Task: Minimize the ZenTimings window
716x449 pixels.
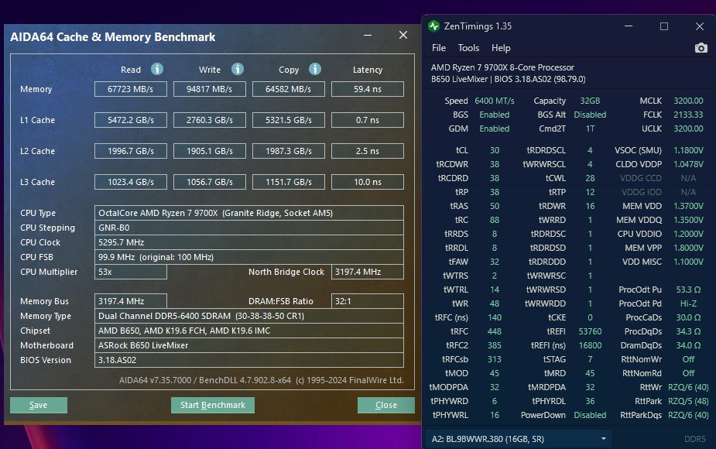Action: tap(629, 26)
